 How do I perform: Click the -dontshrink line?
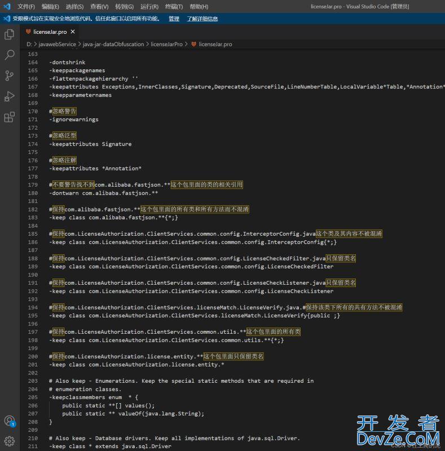(67, 63)
